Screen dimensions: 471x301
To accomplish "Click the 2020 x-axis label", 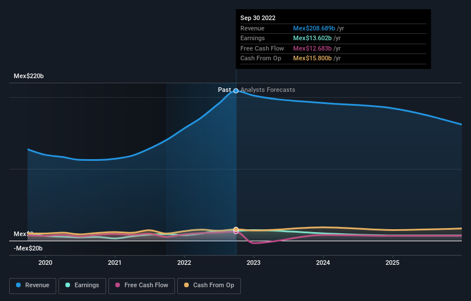I will [x=45, y=263].
